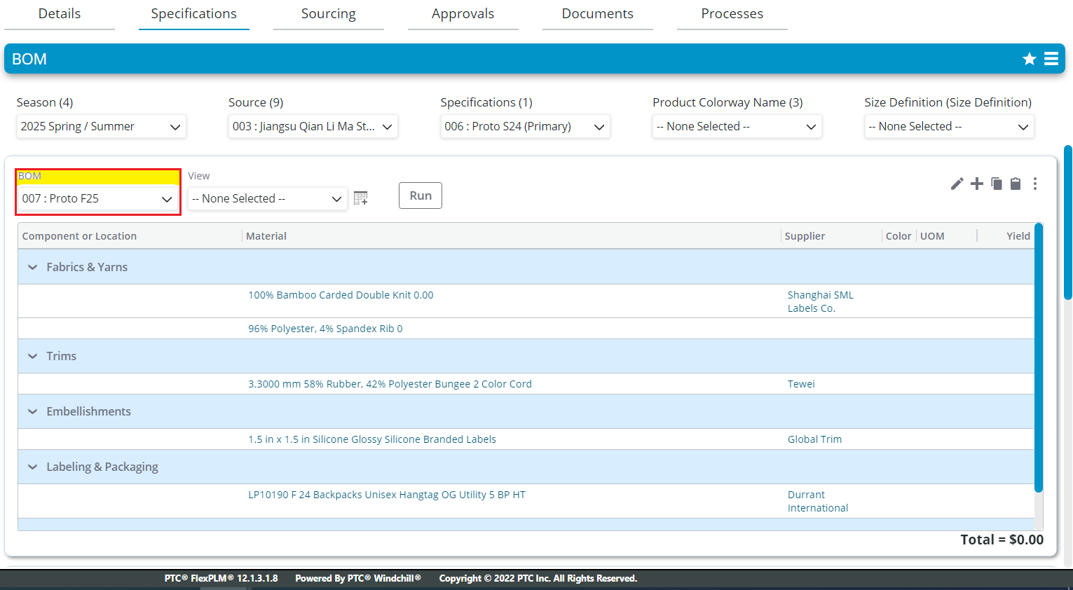Open Silicone Branded Labels material link
Screen dimensions: 1073x590
(372, 439)
